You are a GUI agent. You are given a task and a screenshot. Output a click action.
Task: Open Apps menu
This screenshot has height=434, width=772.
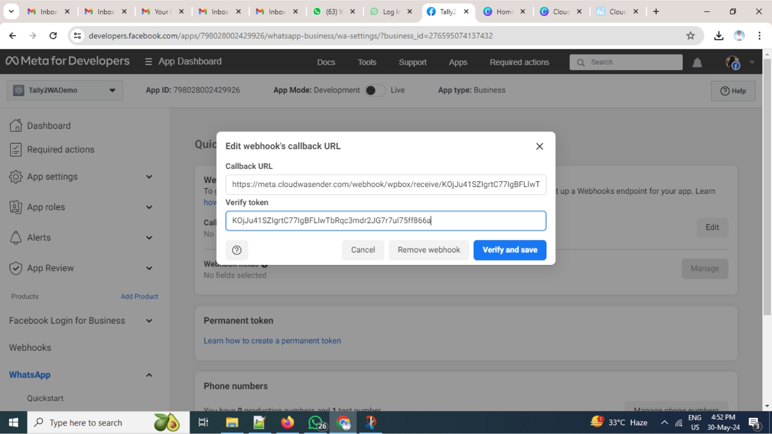(458, 62)
